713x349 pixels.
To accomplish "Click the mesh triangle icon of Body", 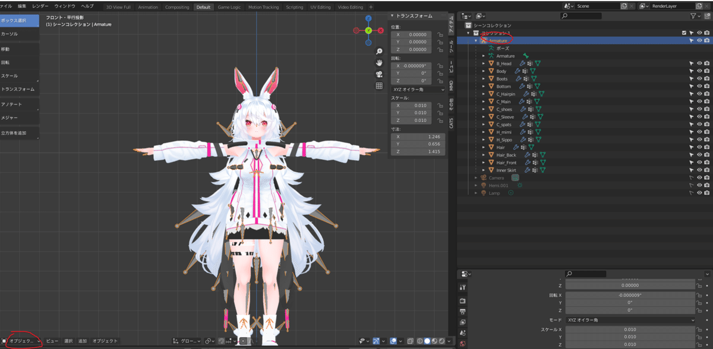I will [x=491, y=71].
